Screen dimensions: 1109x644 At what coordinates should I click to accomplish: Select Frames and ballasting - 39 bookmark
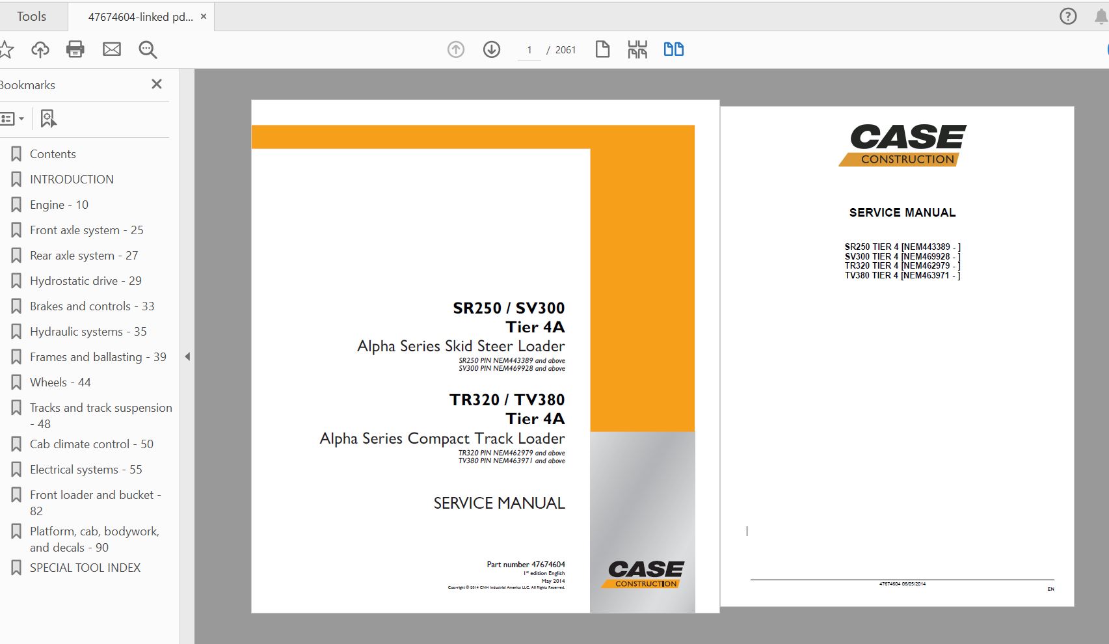(x=98, y=357)
